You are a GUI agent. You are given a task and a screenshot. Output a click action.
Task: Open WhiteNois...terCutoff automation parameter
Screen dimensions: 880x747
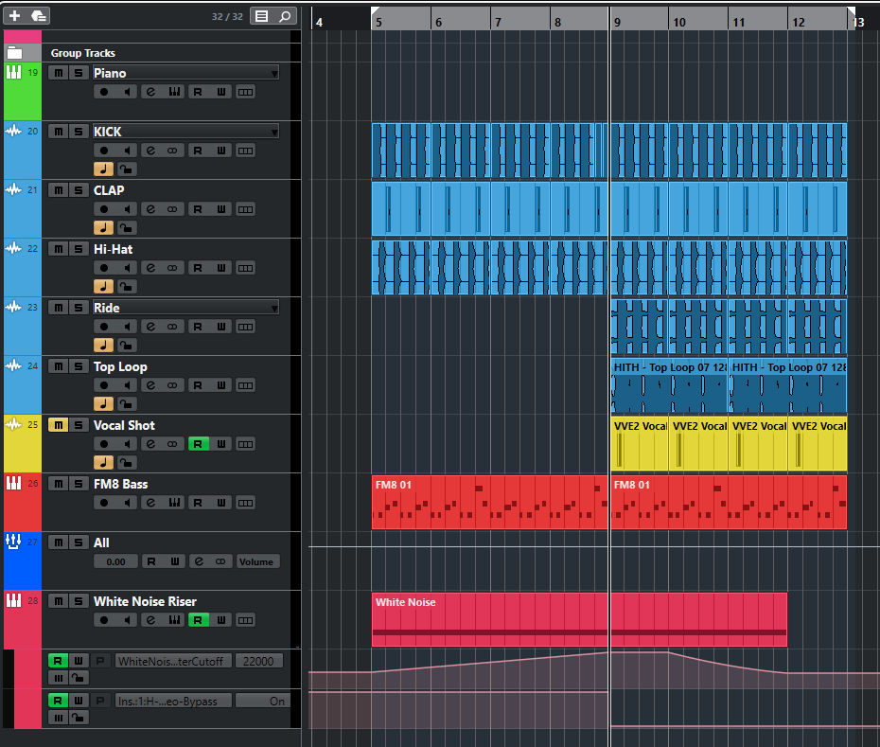173,662
